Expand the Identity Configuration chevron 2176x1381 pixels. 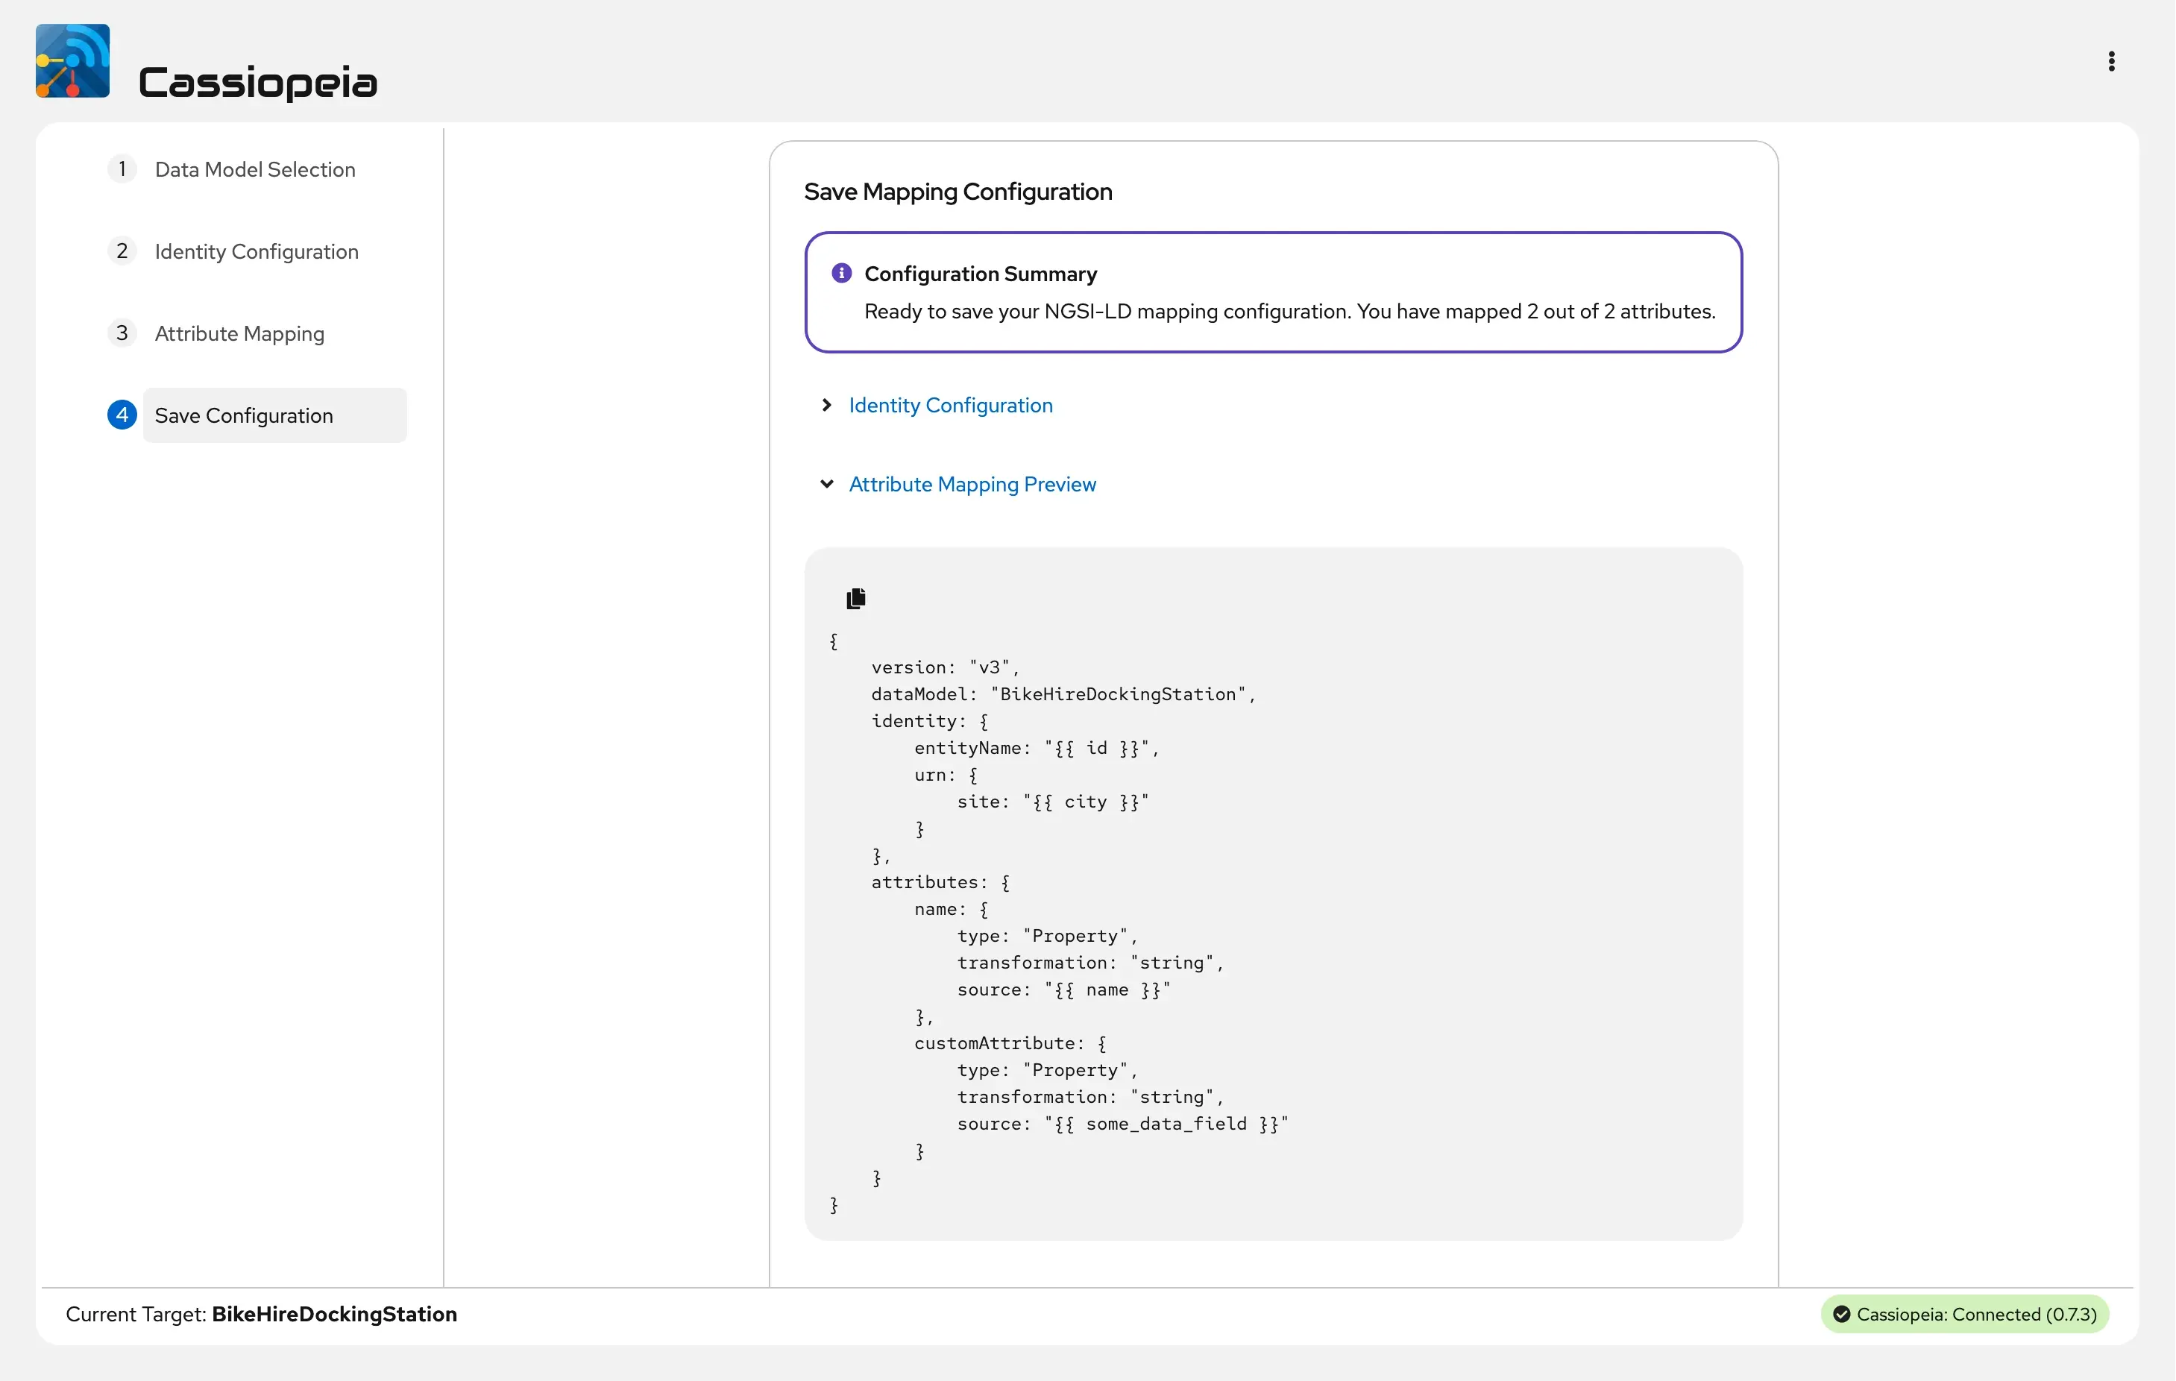click(x=826, y=405)
